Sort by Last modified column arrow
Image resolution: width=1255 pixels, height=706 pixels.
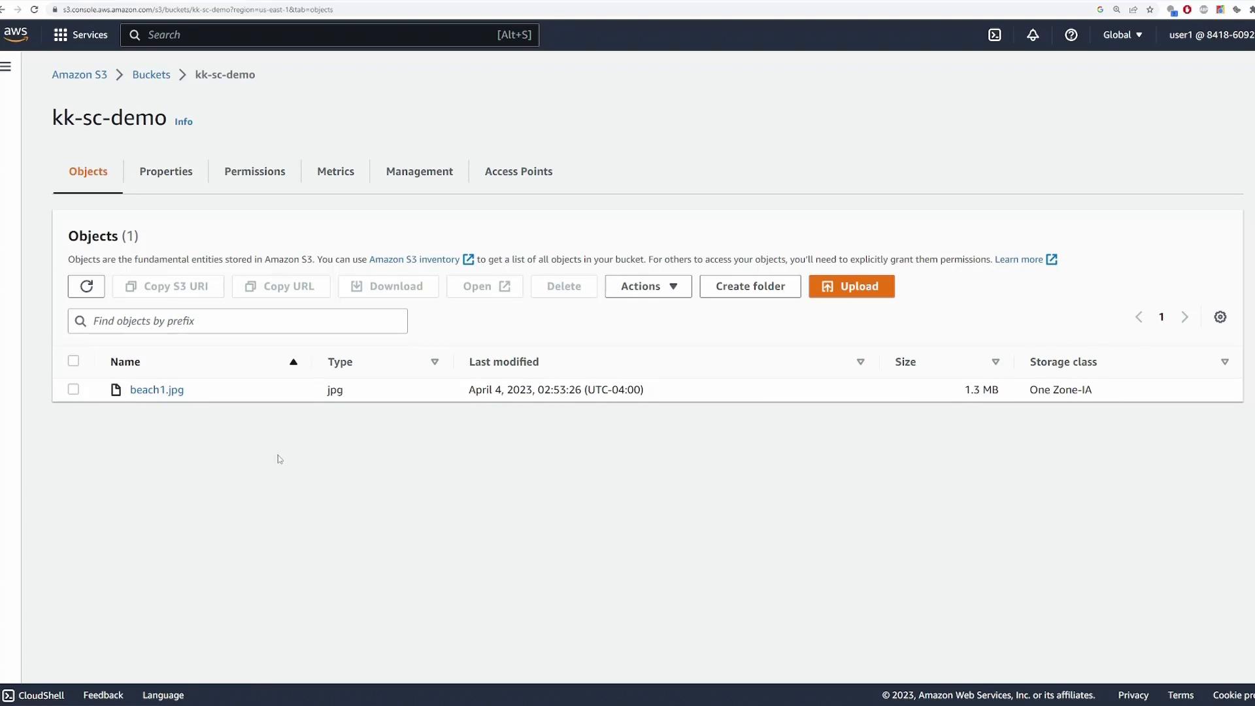point(860,362)
